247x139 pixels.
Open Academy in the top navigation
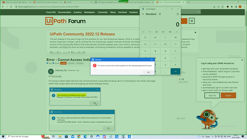coord(78,12)
